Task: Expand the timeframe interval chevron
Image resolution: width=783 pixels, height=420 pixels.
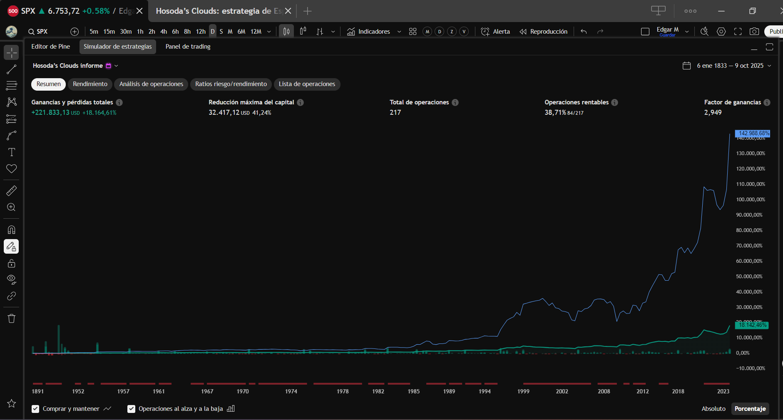Action: [269, 32]
